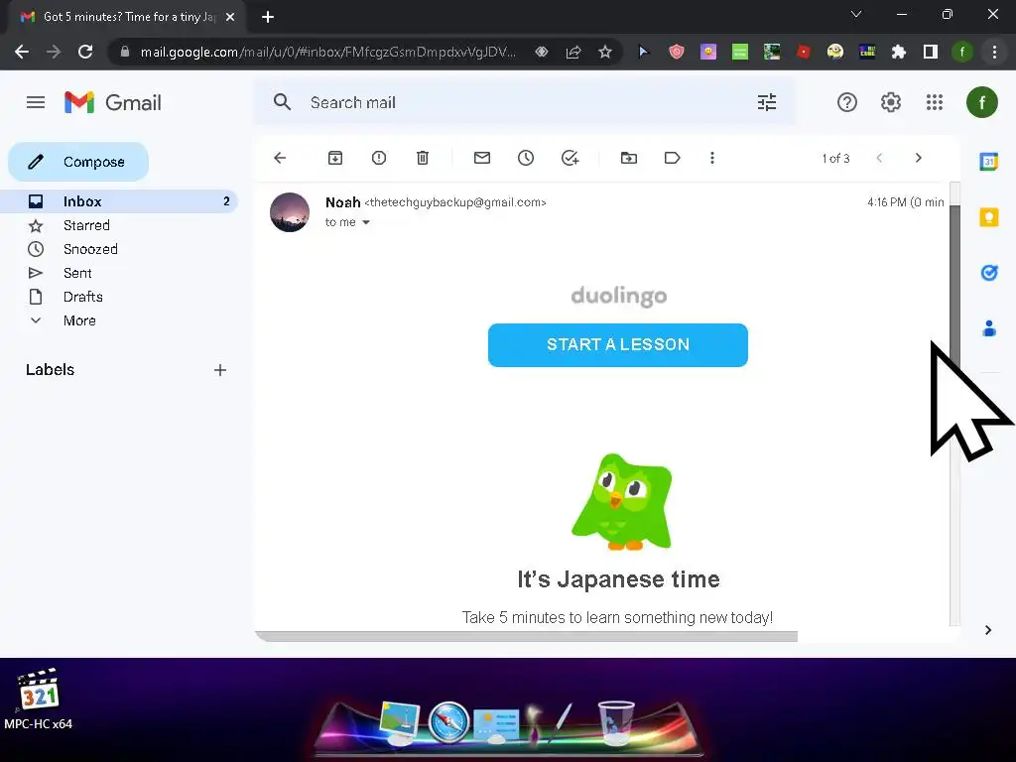Select the Gmail browser tab
The width and height of the screenshot is (1016, 762).
coord(126,17)
